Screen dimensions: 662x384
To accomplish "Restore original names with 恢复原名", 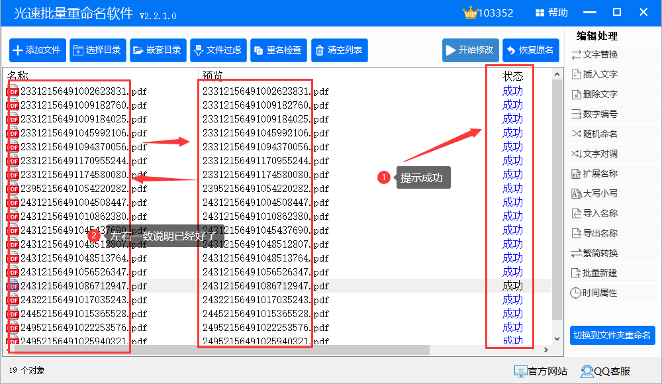I will click(x=531, y=50).
